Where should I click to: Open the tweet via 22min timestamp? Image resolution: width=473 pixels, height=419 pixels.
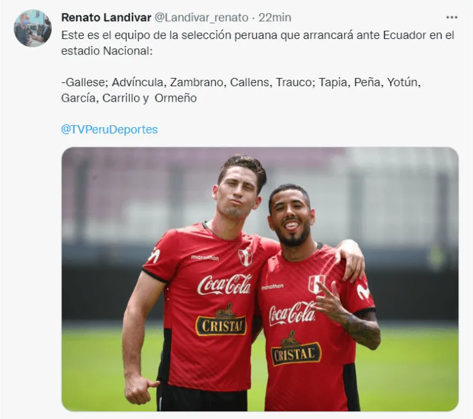click(x=274, y=17)
